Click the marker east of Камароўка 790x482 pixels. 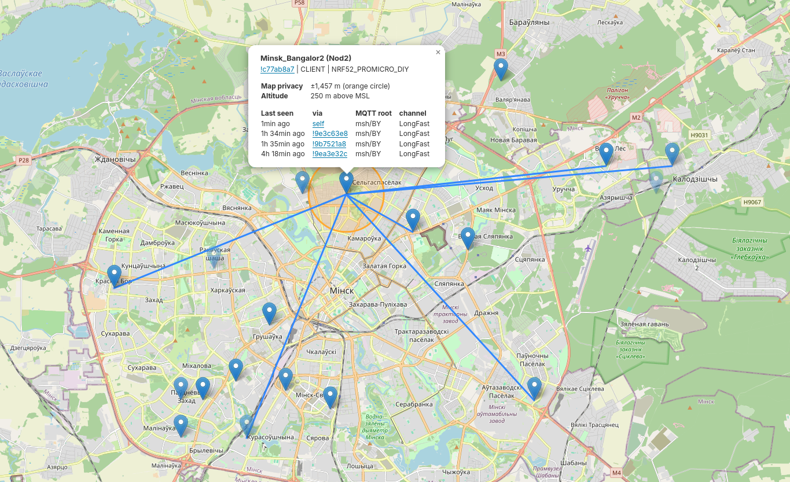413,220
